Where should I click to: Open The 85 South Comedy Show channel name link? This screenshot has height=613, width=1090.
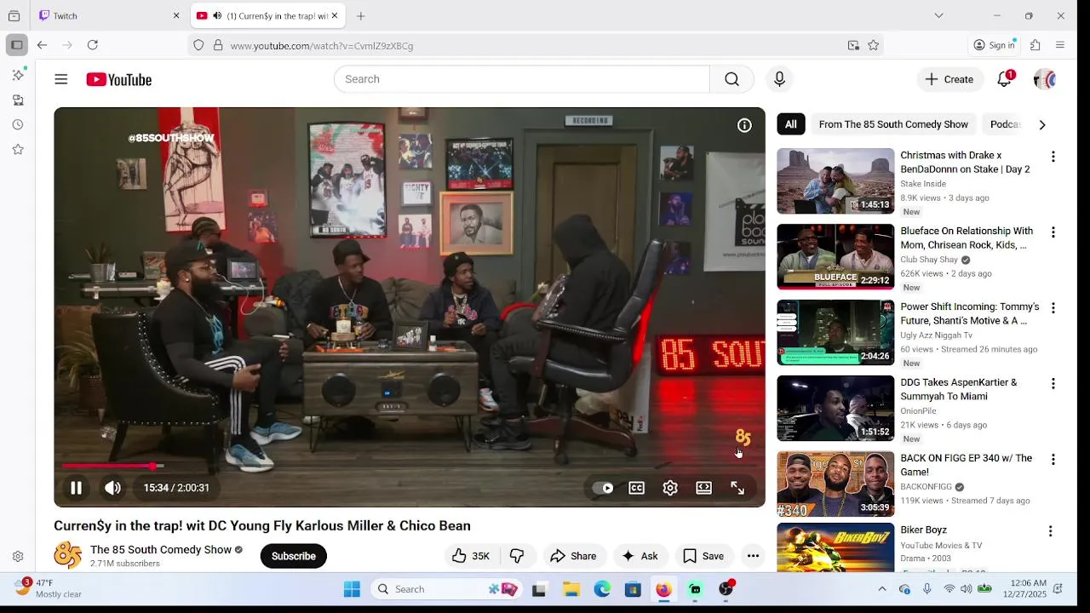click(161, 550)
